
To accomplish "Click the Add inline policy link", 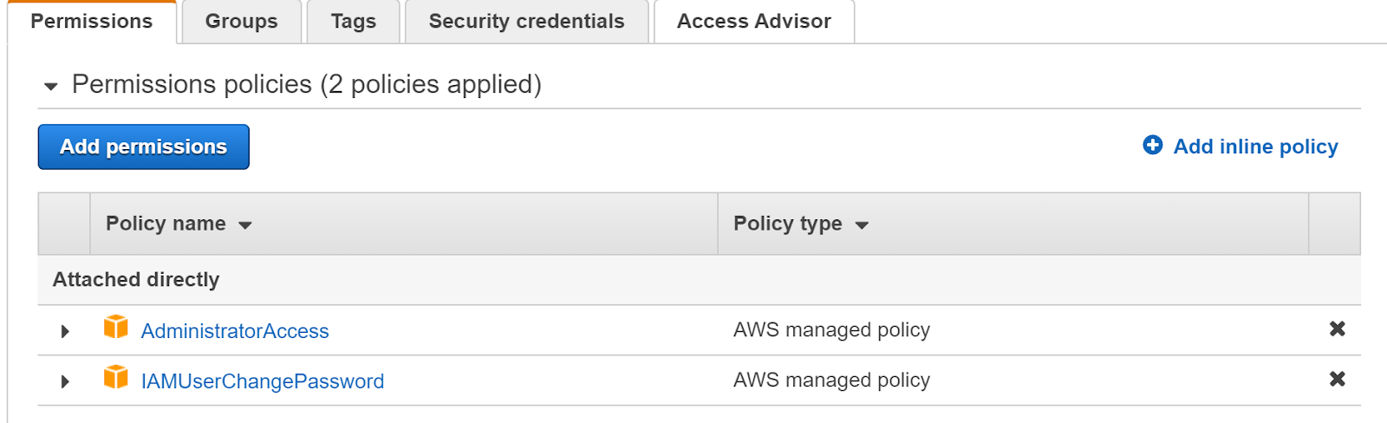I will pos(1255,146).
